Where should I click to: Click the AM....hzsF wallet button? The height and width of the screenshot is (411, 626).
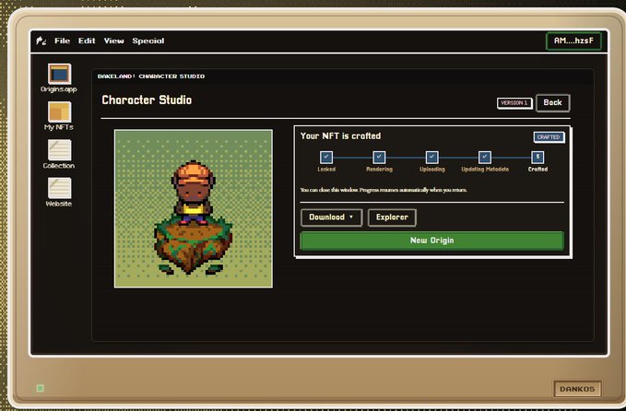[573, 41]
